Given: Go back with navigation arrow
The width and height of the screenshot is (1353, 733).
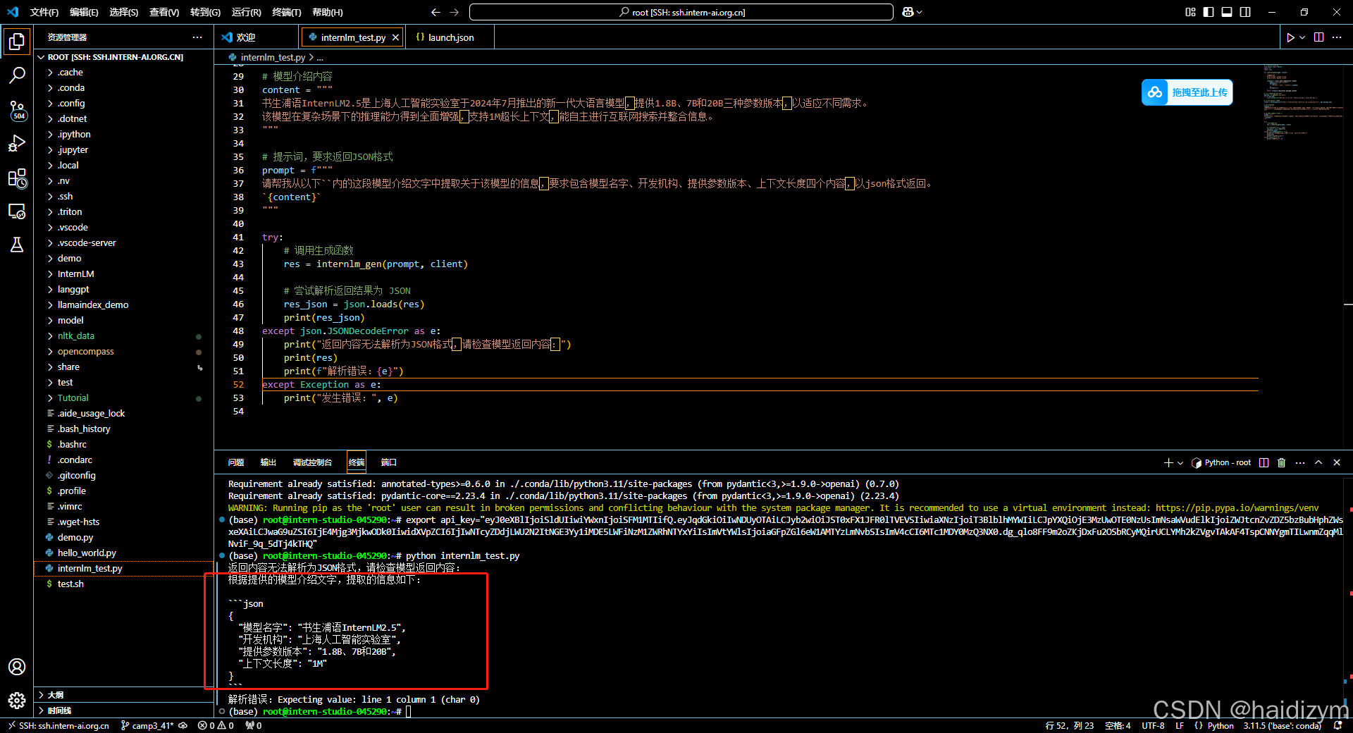Looking at the screenshot, I should tap(435, 12).
